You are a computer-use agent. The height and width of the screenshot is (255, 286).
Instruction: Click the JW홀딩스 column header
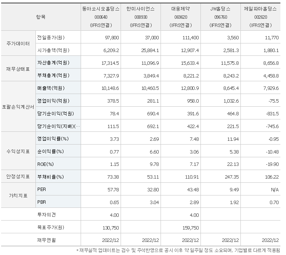221,17
